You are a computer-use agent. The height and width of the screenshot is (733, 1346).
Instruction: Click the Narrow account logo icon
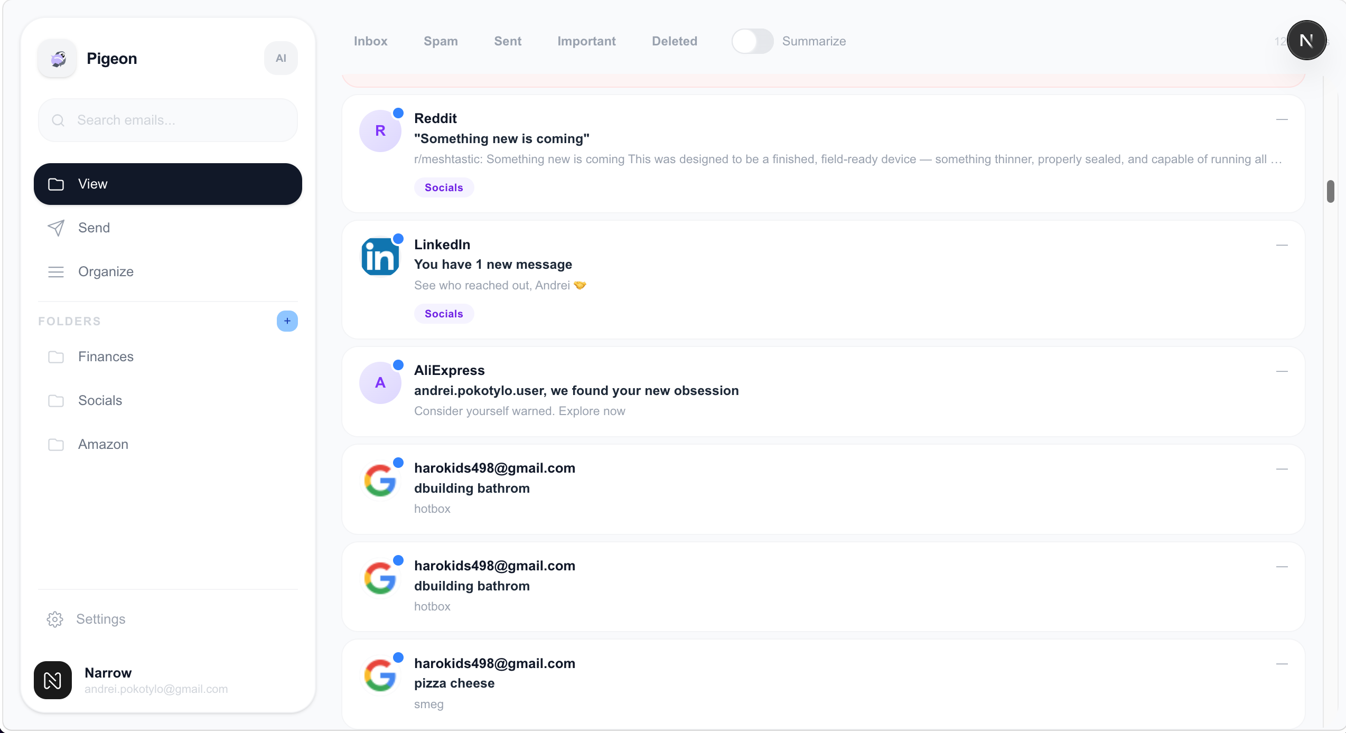(53, 680)
